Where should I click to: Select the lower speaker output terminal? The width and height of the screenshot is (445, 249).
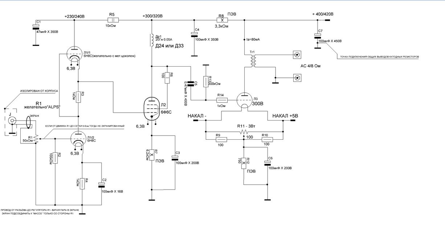tap(297, 78)
